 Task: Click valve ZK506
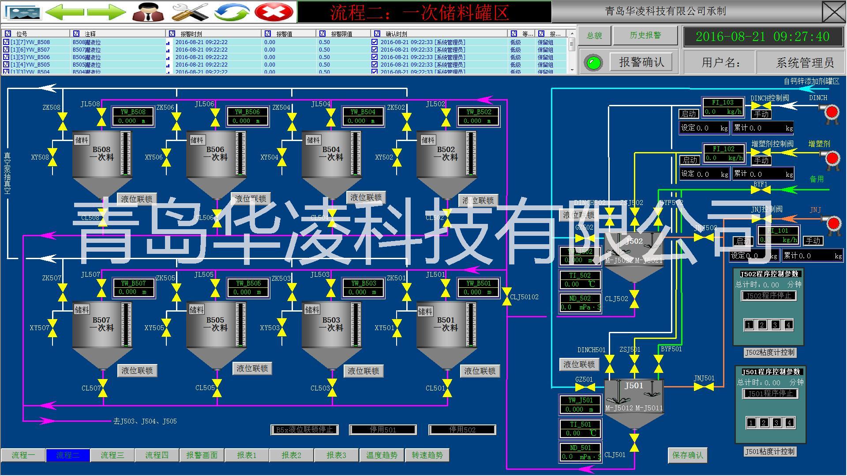pos(176,121)
